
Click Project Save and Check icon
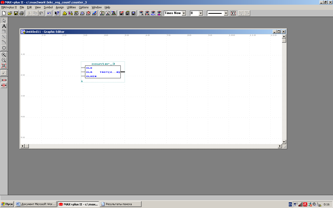point(121,13)
